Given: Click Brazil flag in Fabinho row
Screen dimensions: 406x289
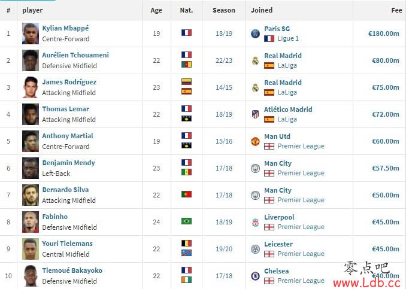Looking at the screenshot, I should point(186,221).
